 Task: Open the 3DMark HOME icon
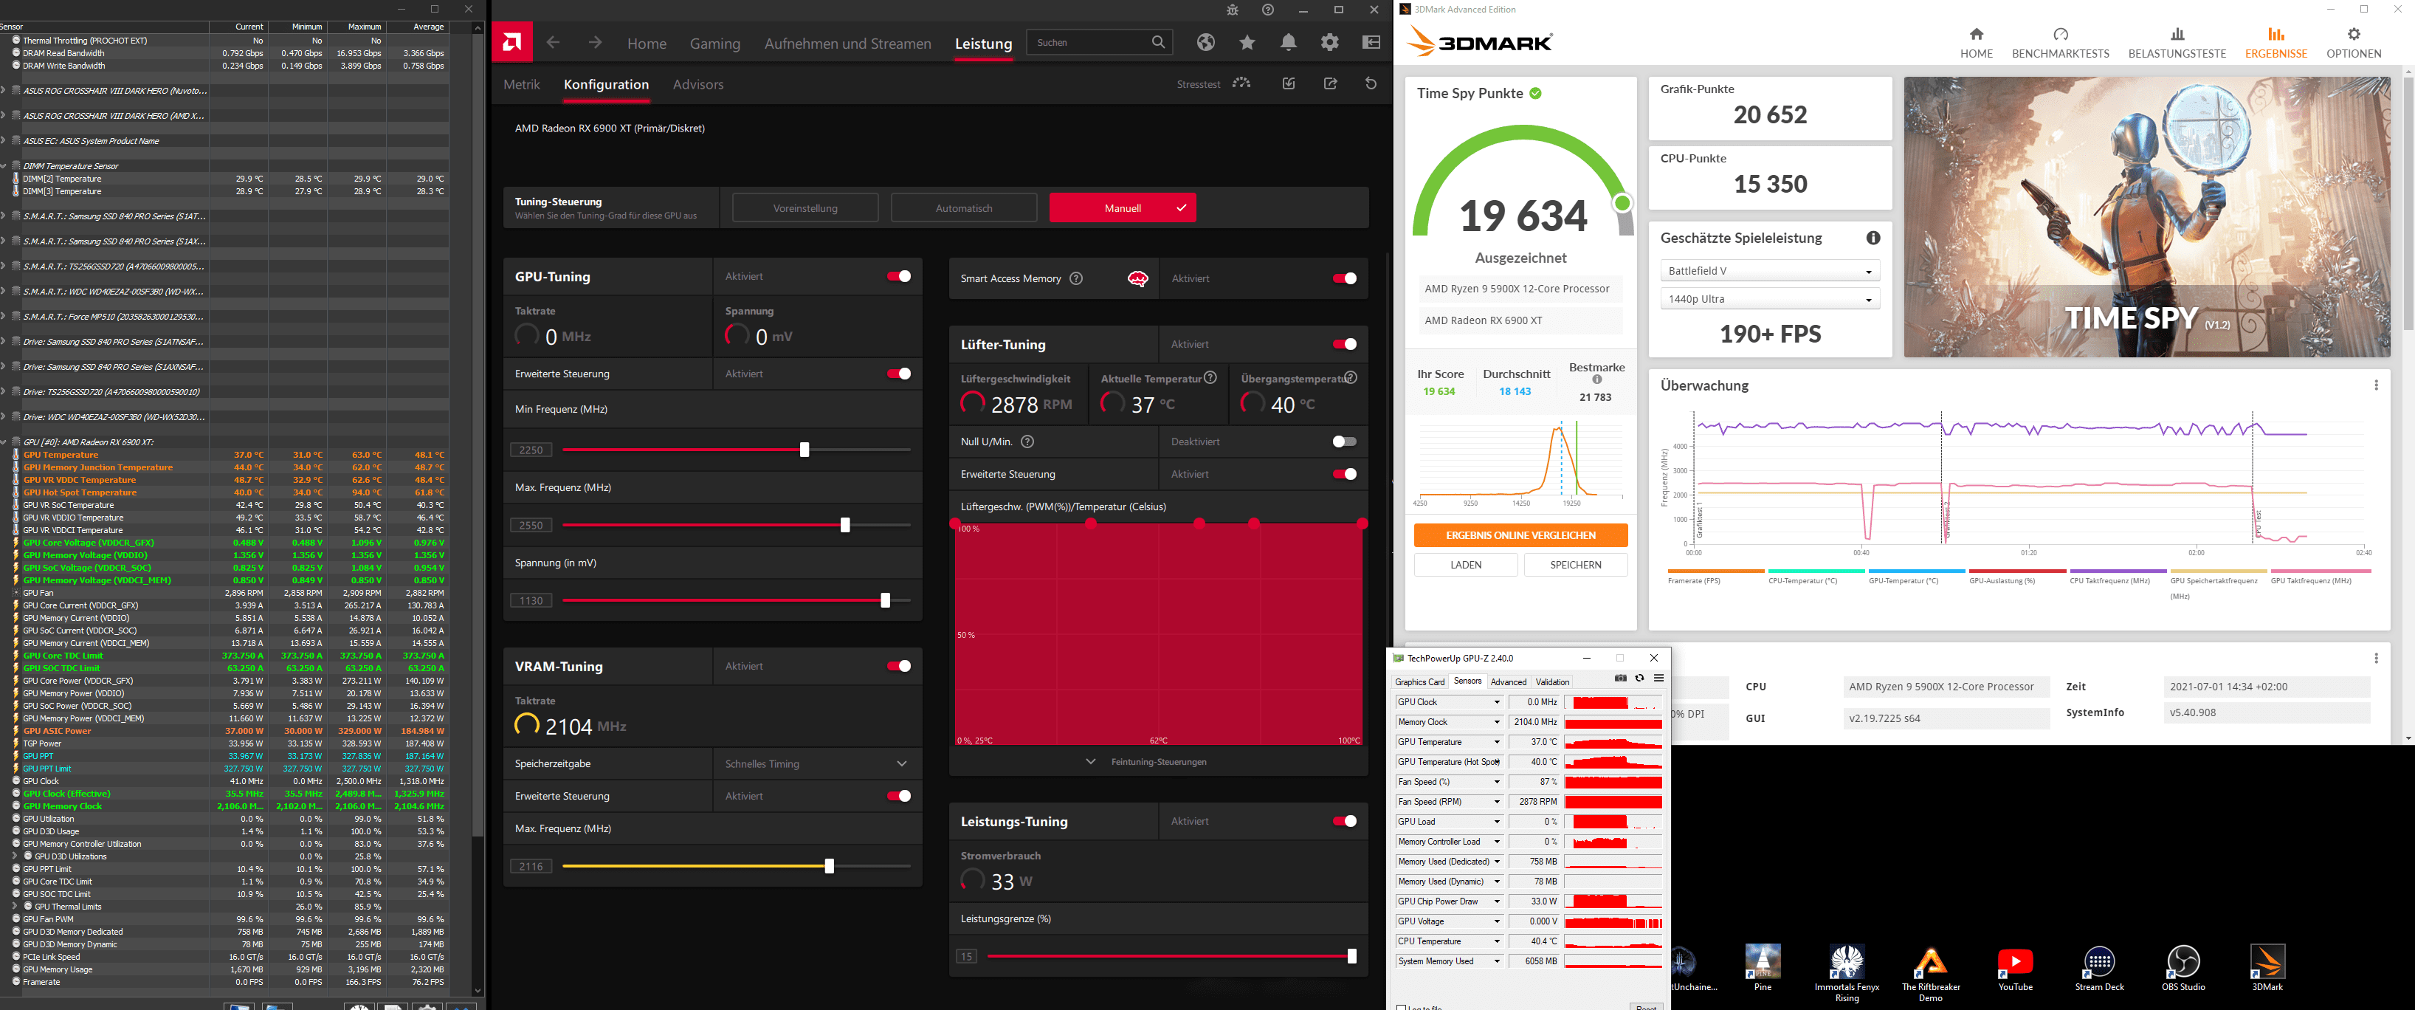pos(1977,34)
